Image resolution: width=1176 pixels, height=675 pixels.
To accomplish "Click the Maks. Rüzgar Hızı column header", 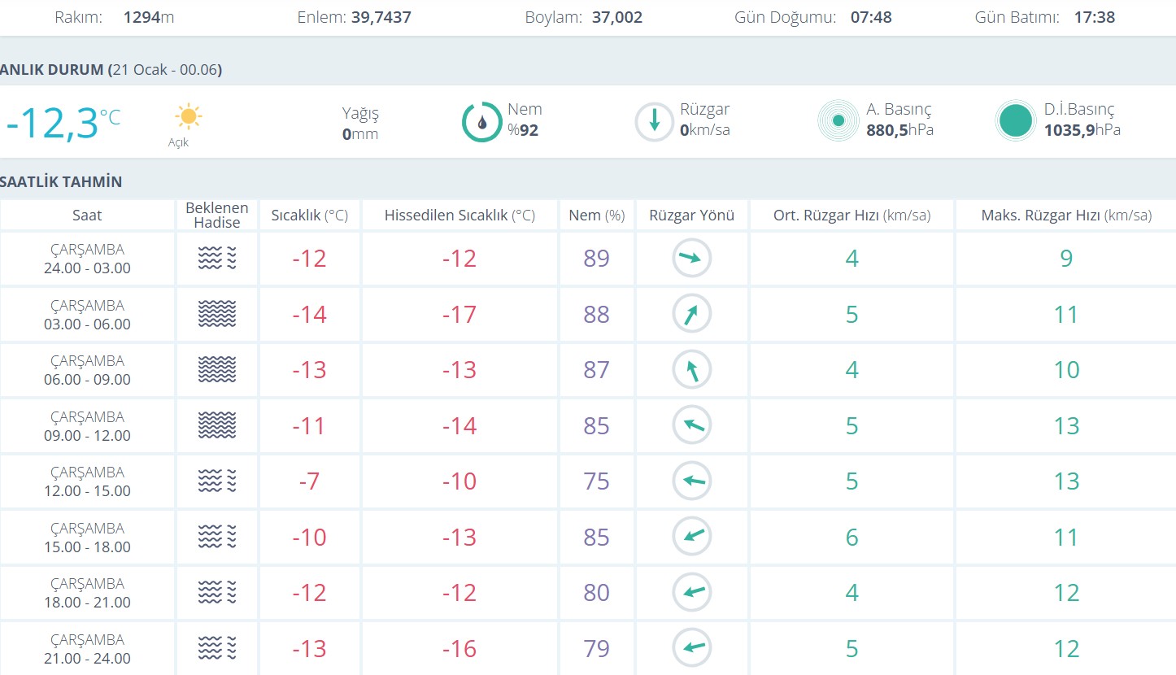I will click(x=1065, y=216).
